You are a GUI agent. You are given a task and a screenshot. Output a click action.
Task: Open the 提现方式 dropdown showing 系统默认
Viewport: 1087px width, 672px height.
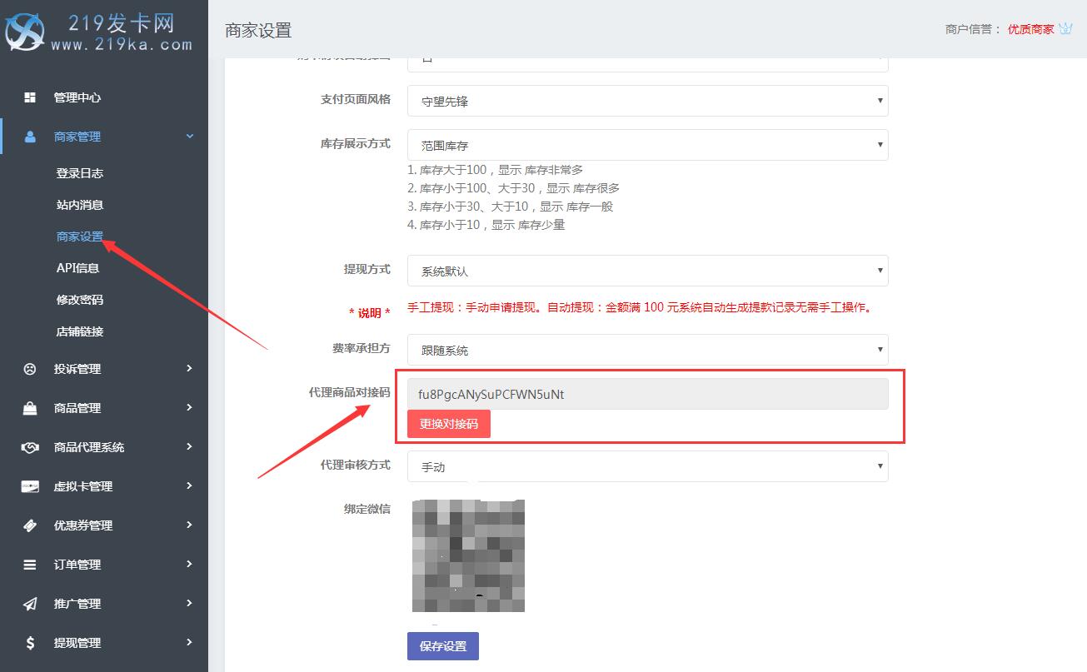(x=647, y=271)
